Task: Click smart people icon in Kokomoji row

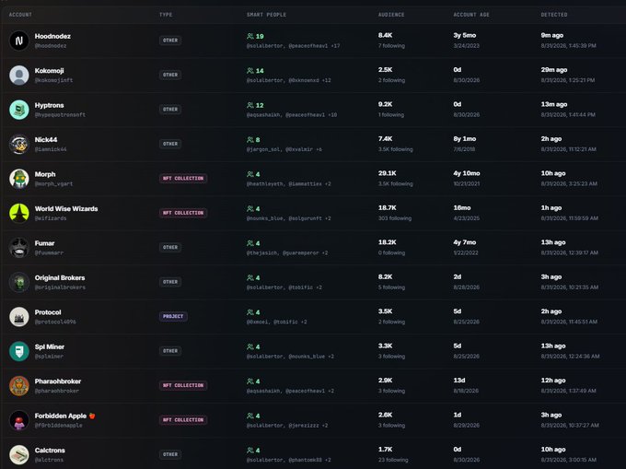Action: click(250, 71)
